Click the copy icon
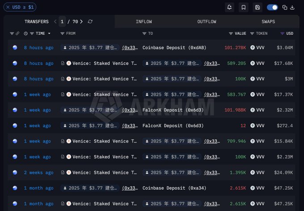Viewport: 304px width, 211px height. (285, 7)
